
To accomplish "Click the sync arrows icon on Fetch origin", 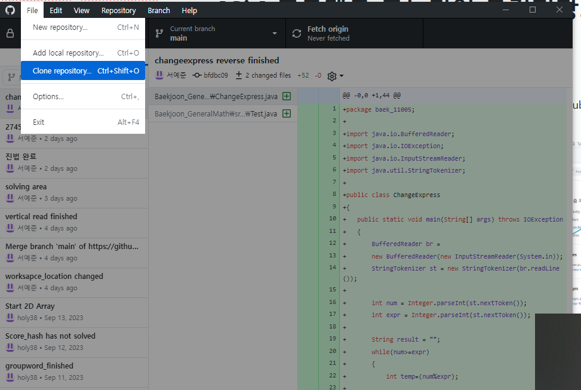I will [x=297, y=33].
